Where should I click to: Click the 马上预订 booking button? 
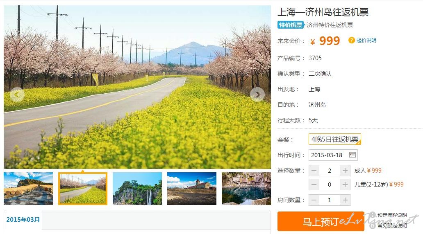click(x=321, y=222)
